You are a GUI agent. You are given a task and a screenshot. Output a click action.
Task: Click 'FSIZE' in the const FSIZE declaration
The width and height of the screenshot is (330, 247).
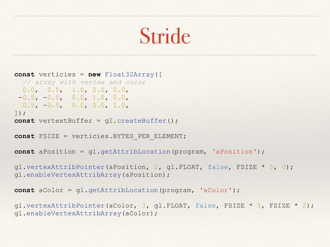click(49, 136)
